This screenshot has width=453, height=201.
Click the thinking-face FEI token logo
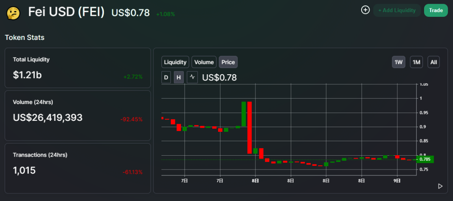(13, 13)
